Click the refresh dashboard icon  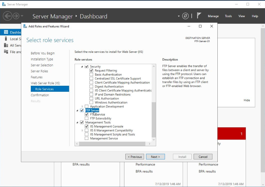185,16
